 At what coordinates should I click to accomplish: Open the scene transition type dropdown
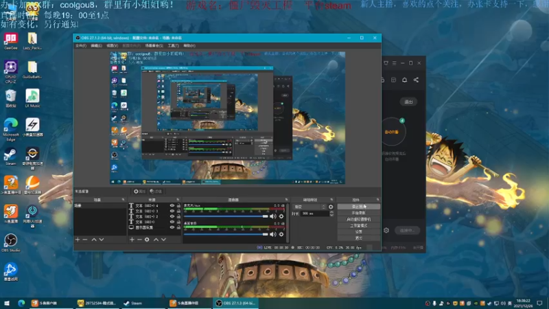(x=309, y=207)
